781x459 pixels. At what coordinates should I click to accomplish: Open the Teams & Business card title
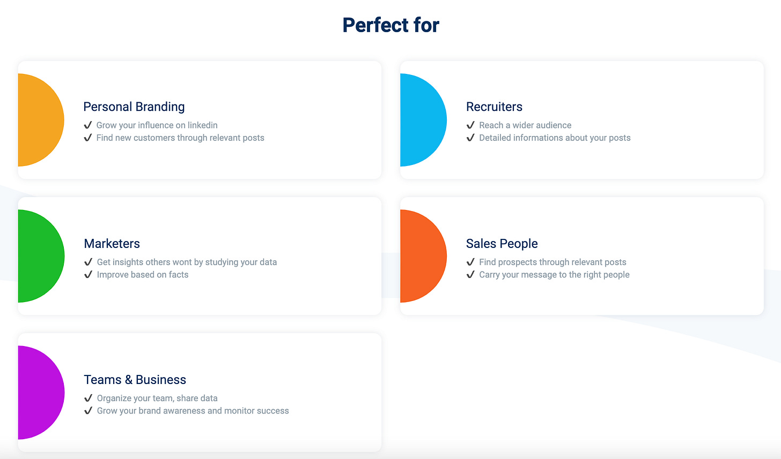(x=135, y=380)
